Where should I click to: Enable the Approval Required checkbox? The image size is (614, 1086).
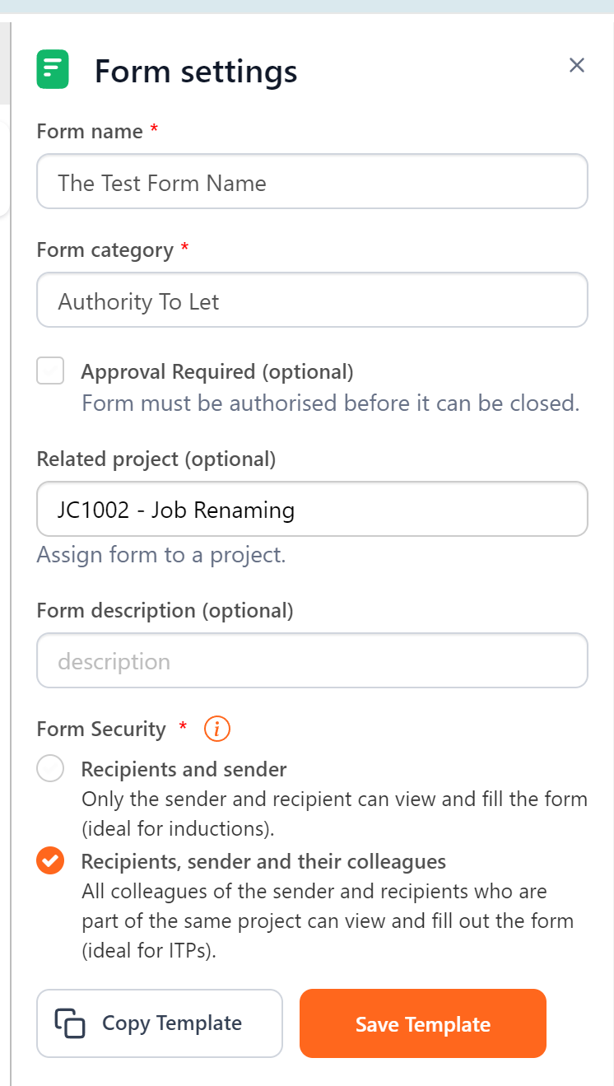[x=50, y=371]
